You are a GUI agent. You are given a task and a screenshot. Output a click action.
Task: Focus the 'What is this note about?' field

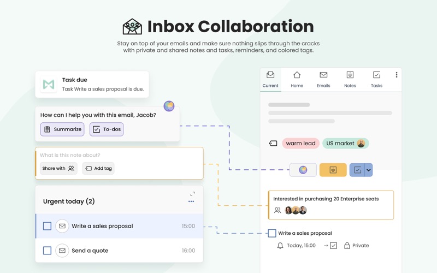70,155
